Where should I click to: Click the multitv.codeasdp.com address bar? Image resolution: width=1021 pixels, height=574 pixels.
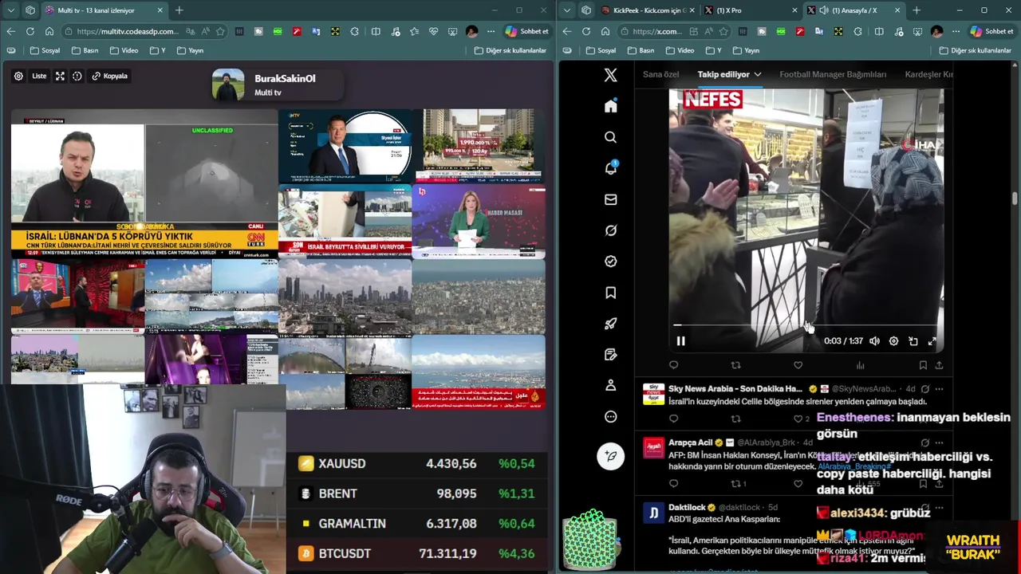[x=128, y=31]
